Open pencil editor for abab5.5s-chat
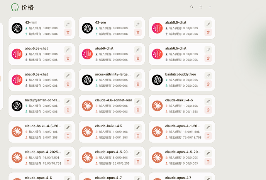266x180 pixels. [x=68, y=50]
